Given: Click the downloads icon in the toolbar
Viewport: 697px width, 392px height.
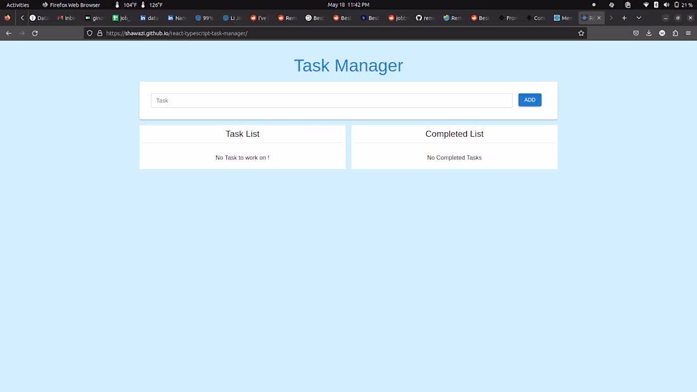Looking at the screenshot, I should point(648,33).
